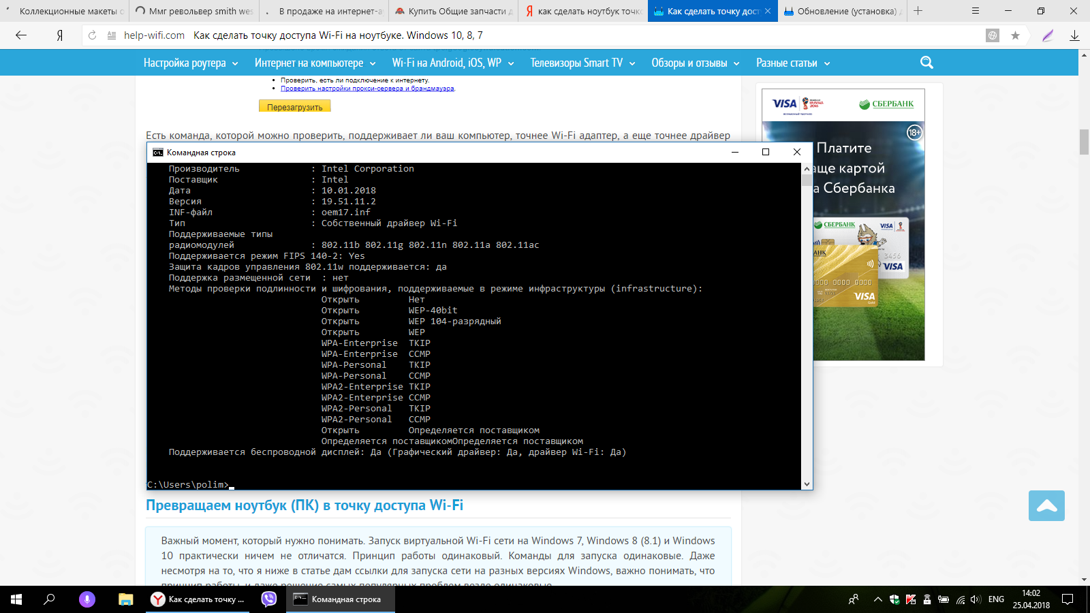Expand the Интернет на компьютере menu
The height and width of the screenshot is (613, 1090).
coord(315,63)
